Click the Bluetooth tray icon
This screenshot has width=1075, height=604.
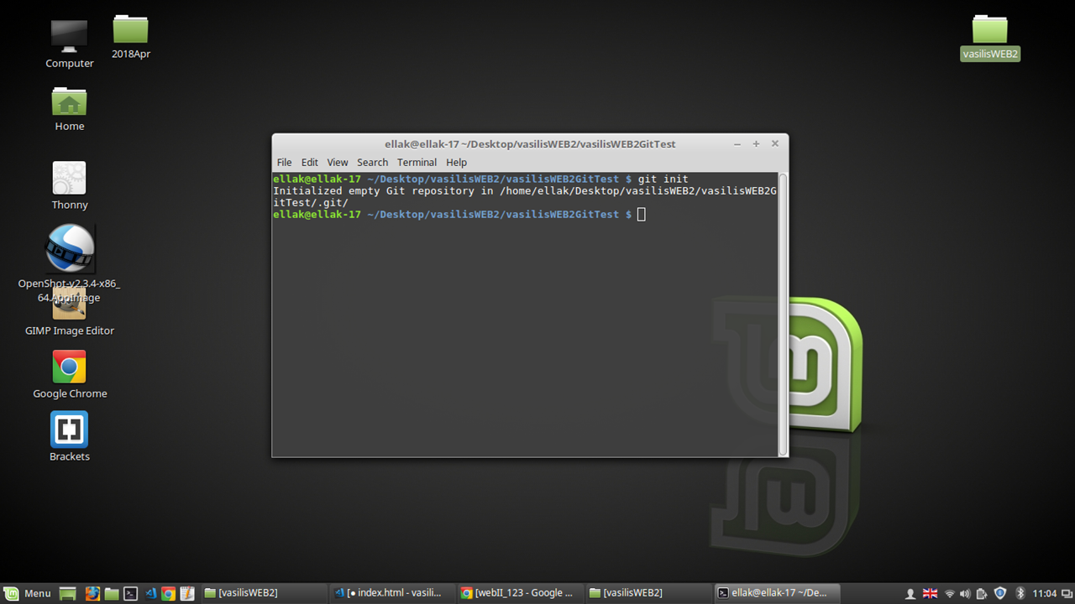click(x=1020, y=593)
